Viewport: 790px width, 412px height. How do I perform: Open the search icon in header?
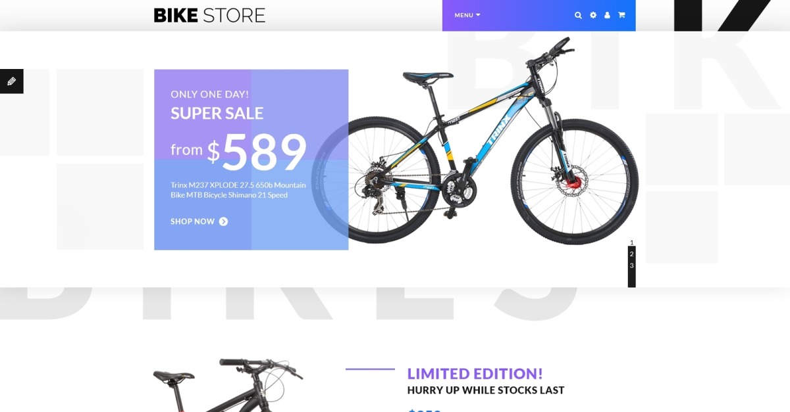pyautogui.click(x=578, y=15)
